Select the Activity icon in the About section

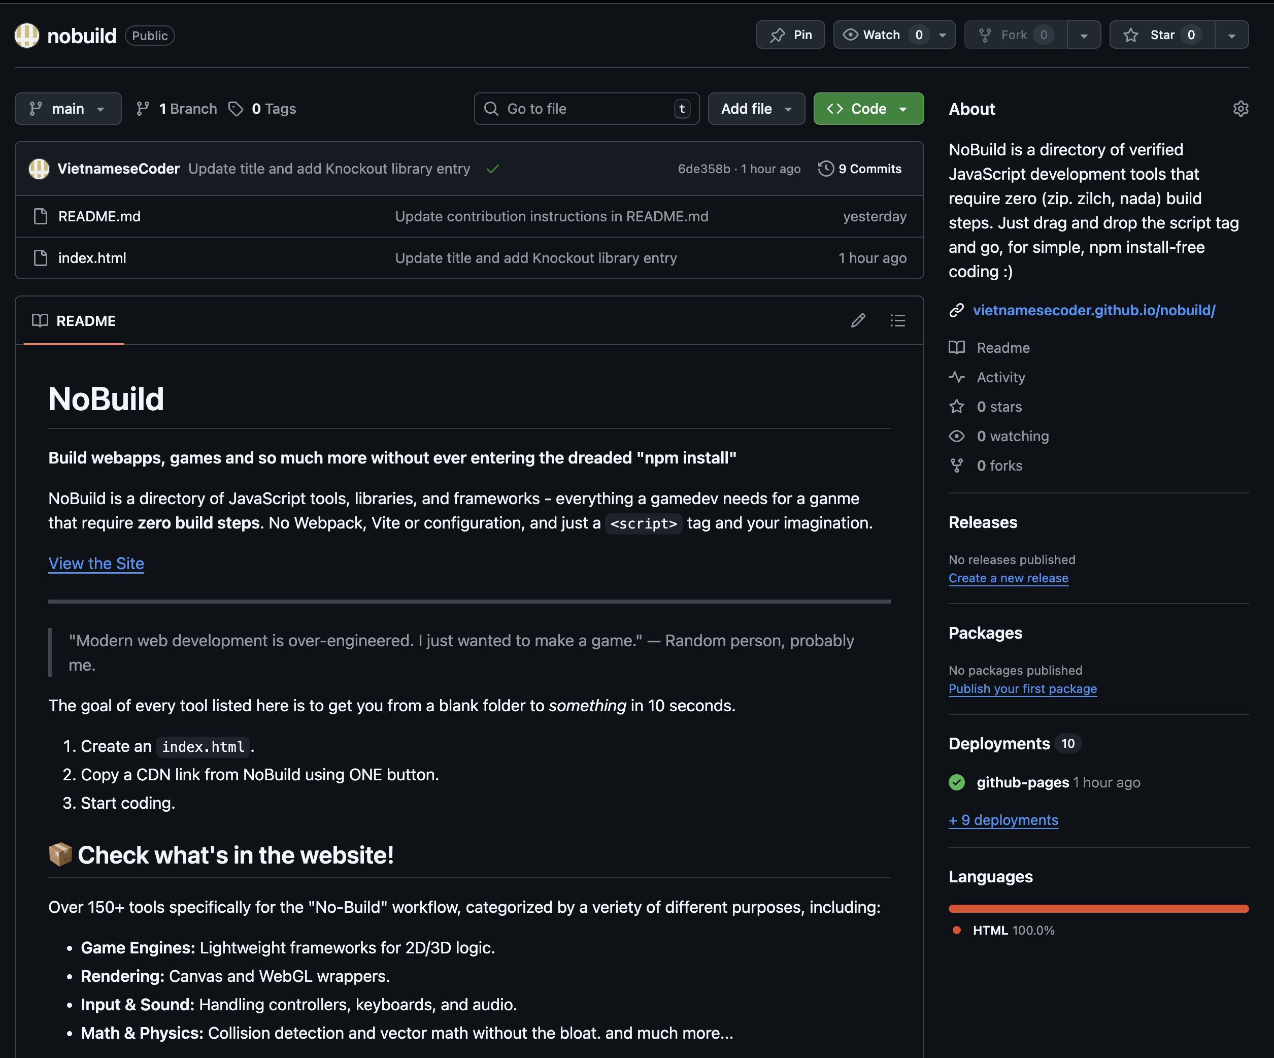[x=957, y=377]
